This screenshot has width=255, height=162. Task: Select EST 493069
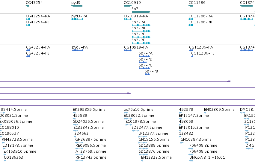186,122
